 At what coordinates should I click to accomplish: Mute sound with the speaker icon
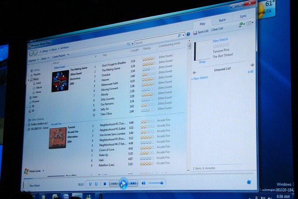click(143, 183)
